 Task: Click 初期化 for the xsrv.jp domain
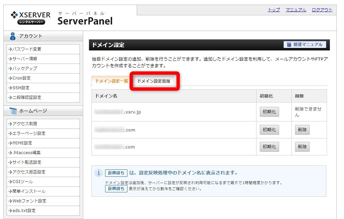[269, 112]
